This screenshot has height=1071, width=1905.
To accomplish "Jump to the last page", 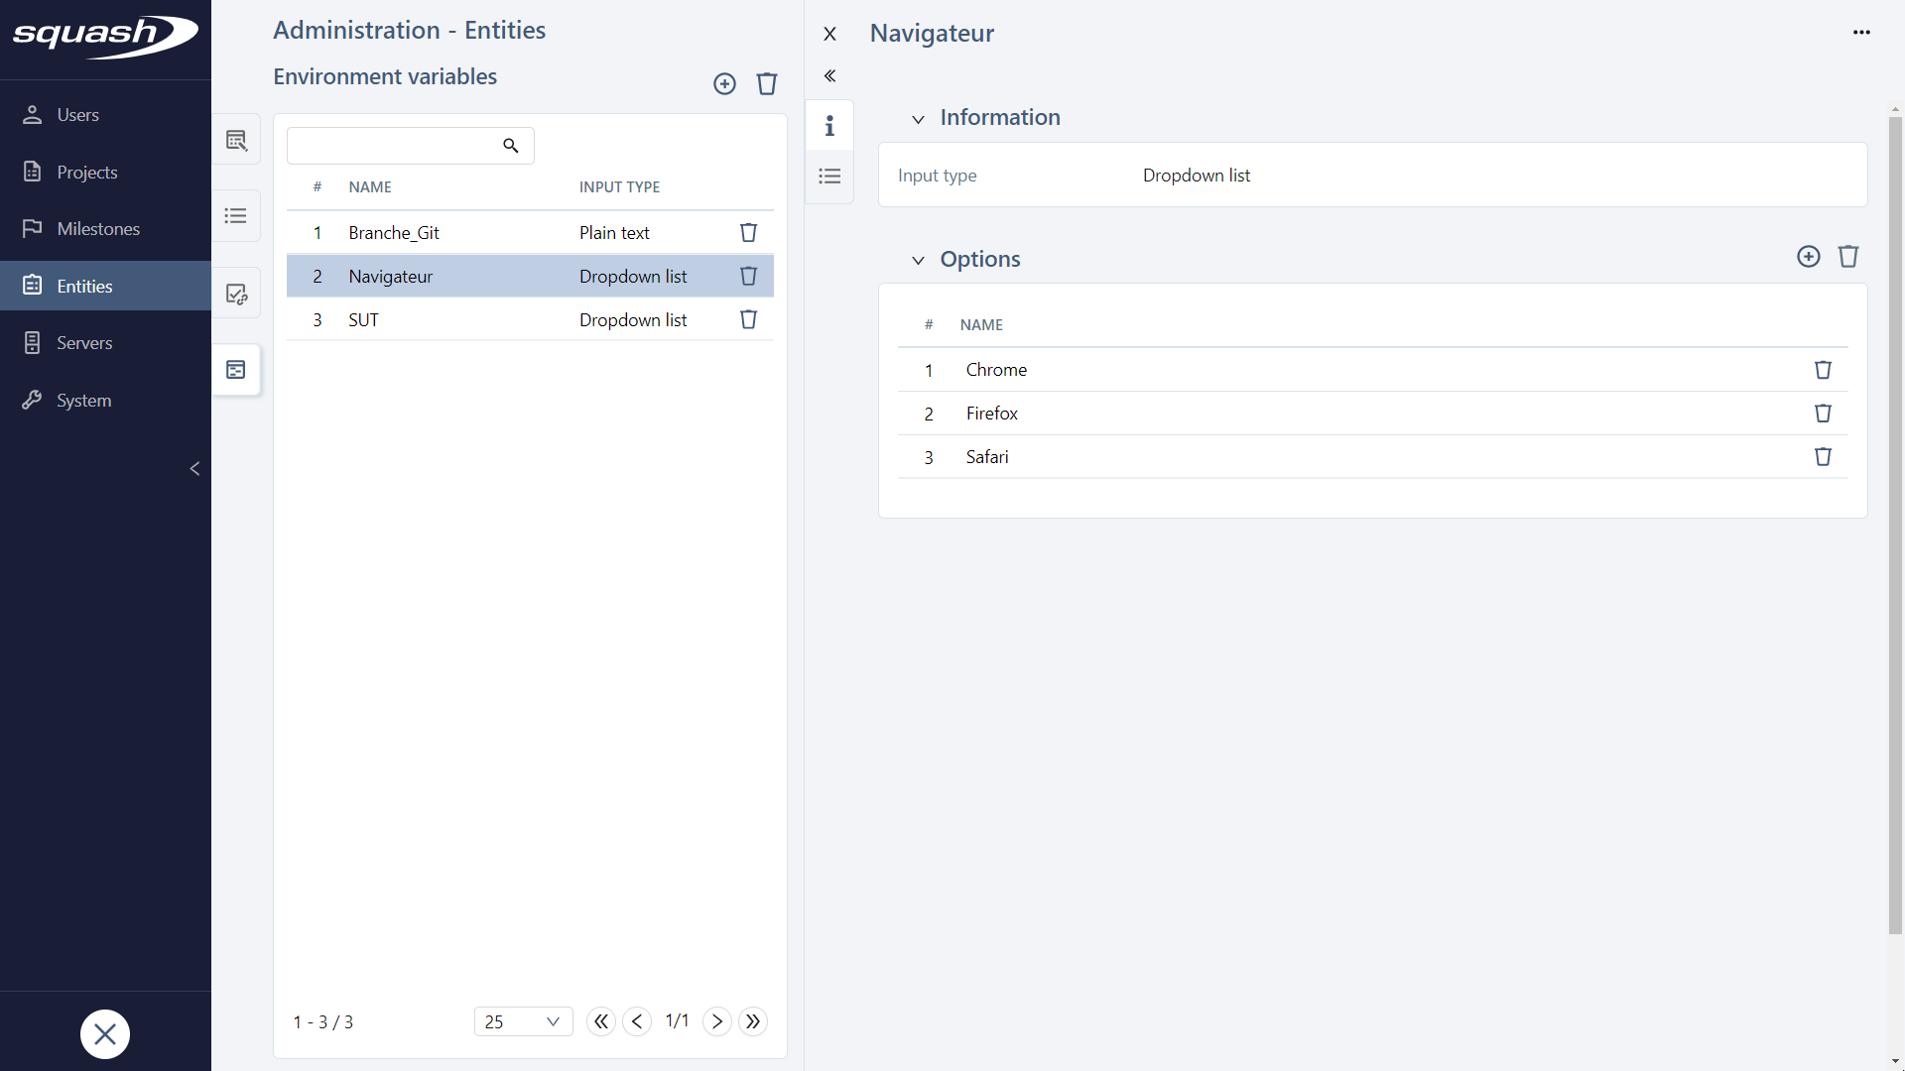I will pyautogui.click(x=753, y=1021).
